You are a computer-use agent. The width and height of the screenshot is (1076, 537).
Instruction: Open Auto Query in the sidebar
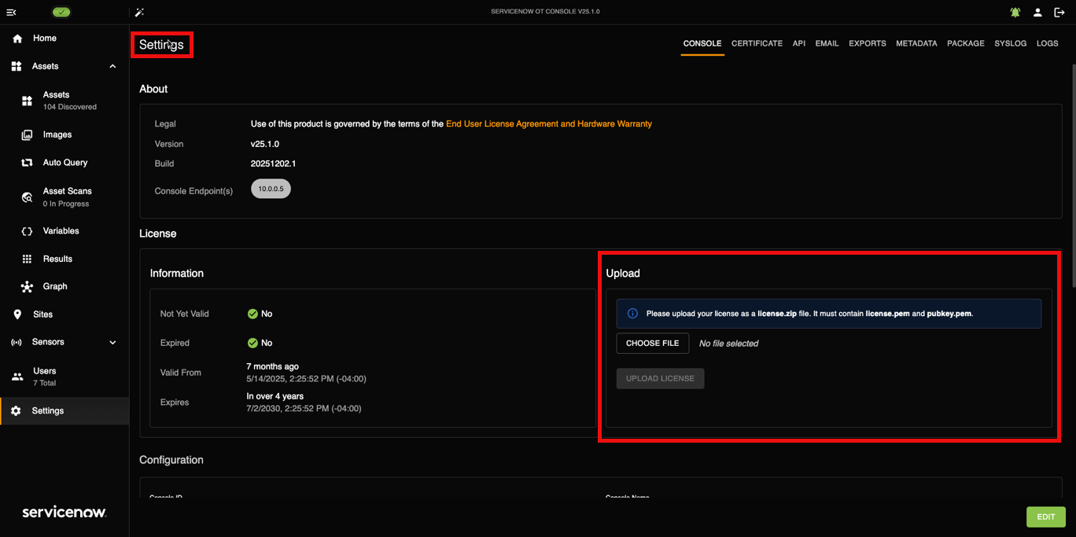tap(64, 163)
